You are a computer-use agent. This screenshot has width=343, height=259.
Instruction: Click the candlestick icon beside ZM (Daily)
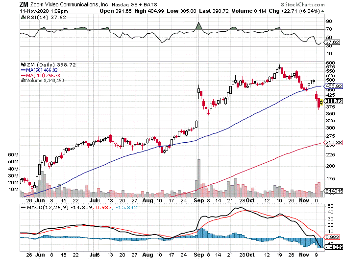[x=22, y=64]
